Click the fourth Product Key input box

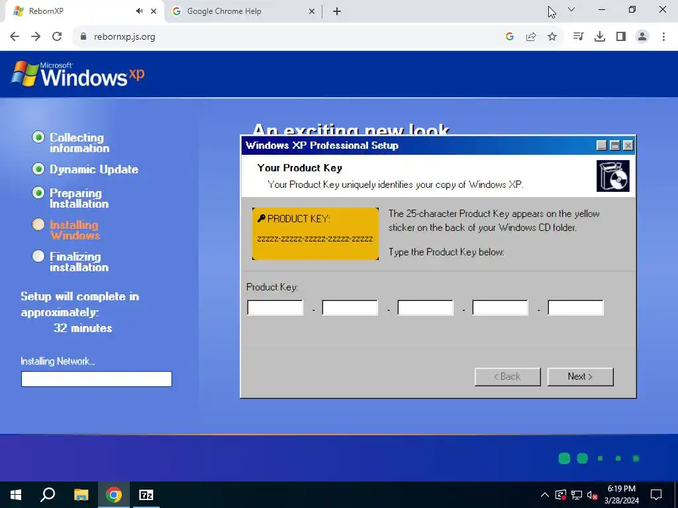[501, 308]
